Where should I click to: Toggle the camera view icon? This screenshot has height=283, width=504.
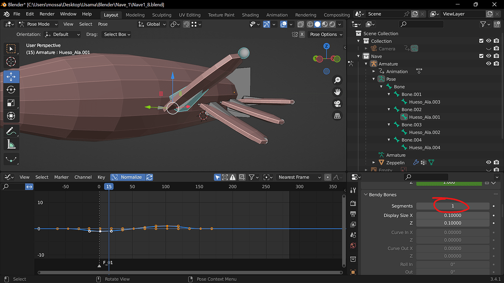point(337,104)
